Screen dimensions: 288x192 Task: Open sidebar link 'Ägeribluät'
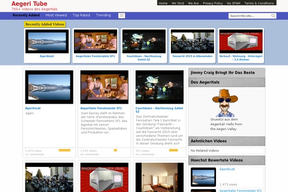[227, 169]
